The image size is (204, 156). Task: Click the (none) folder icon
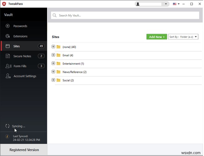pyautogui.click(x=59, y=47)
